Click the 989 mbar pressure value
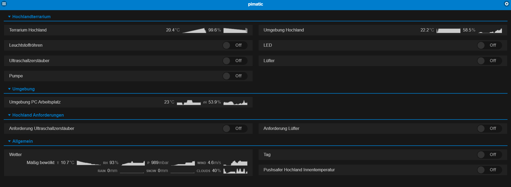 click(160, 163)
